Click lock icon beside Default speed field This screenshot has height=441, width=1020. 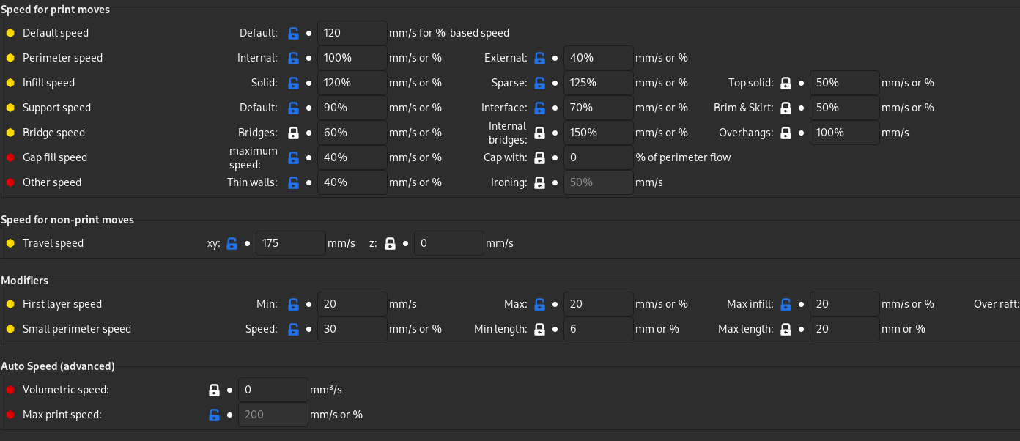pyautogui.click(x=293, y=33)
